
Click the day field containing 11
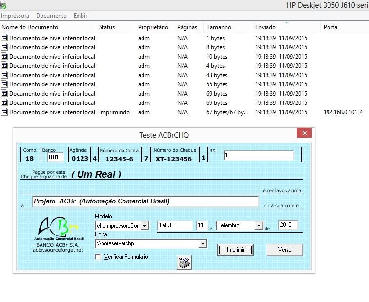click(x=202, y=225)
